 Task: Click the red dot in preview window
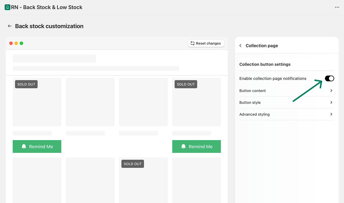(x=11, y=43)
